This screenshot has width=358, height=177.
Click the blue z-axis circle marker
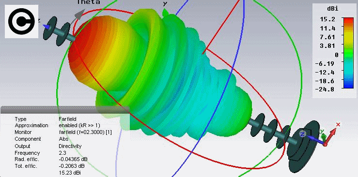click(x=302, y=134)
